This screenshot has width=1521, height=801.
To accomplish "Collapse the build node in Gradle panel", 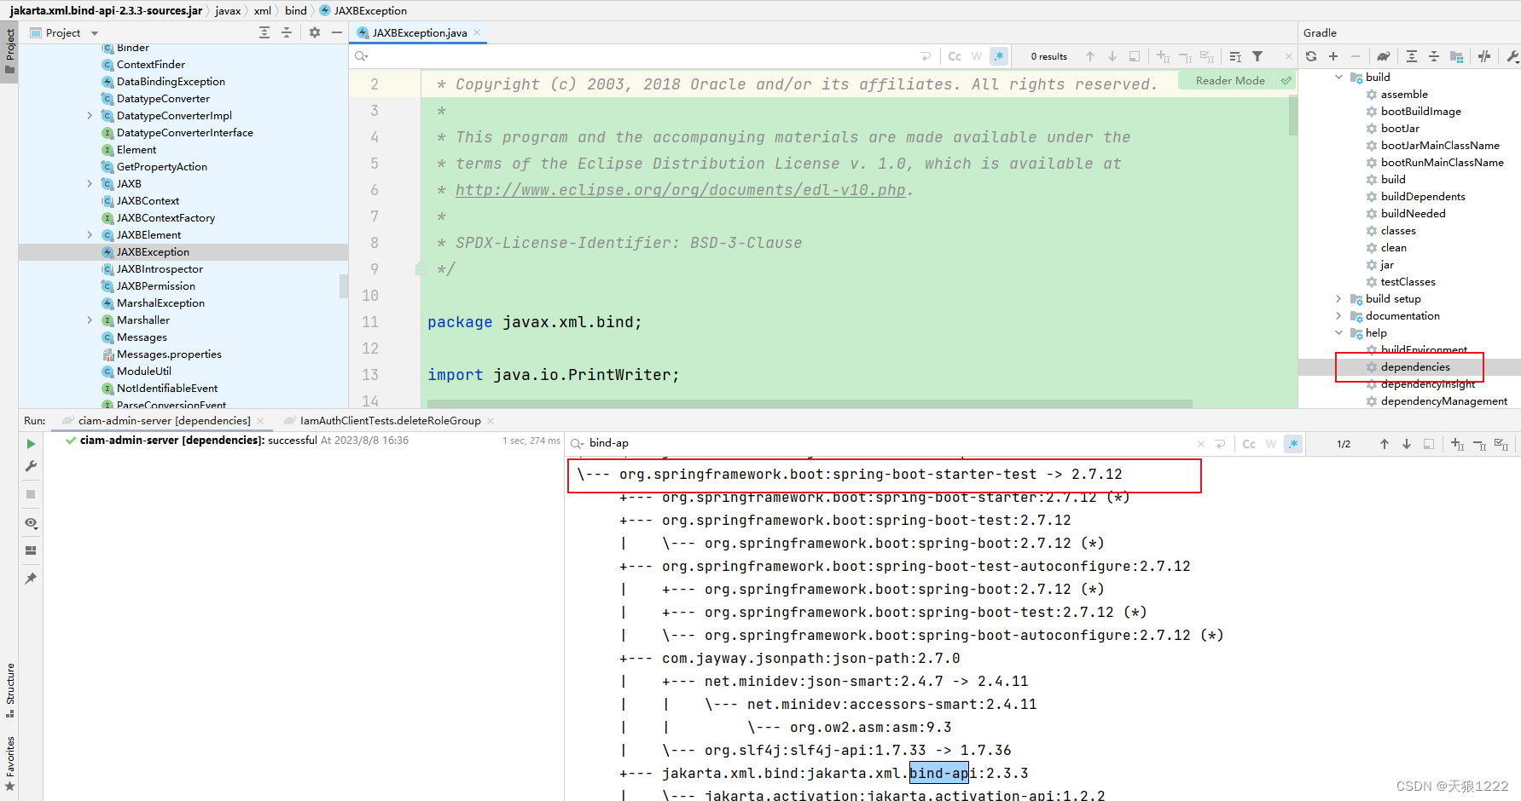I will tap(1337, 77).
